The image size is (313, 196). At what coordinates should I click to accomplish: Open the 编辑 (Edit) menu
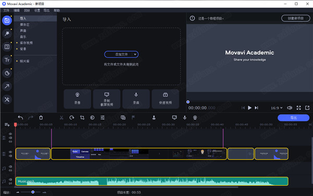17,10
